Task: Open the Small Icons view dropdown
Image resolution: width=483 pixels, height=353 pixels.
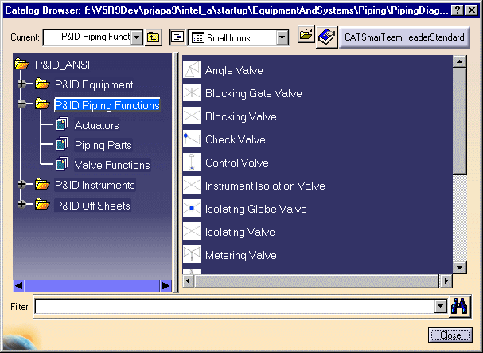Action: point(282,37)
